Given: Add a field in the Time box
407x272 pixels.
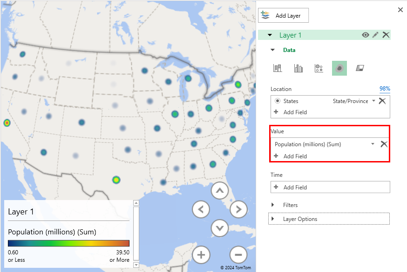Looking at the screenshot, I should pyautogui.click(x=330, y=187).
